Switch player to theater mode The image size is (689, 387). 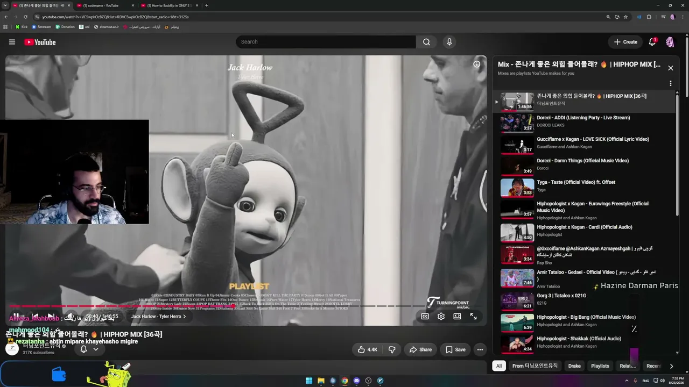point(457,317)
